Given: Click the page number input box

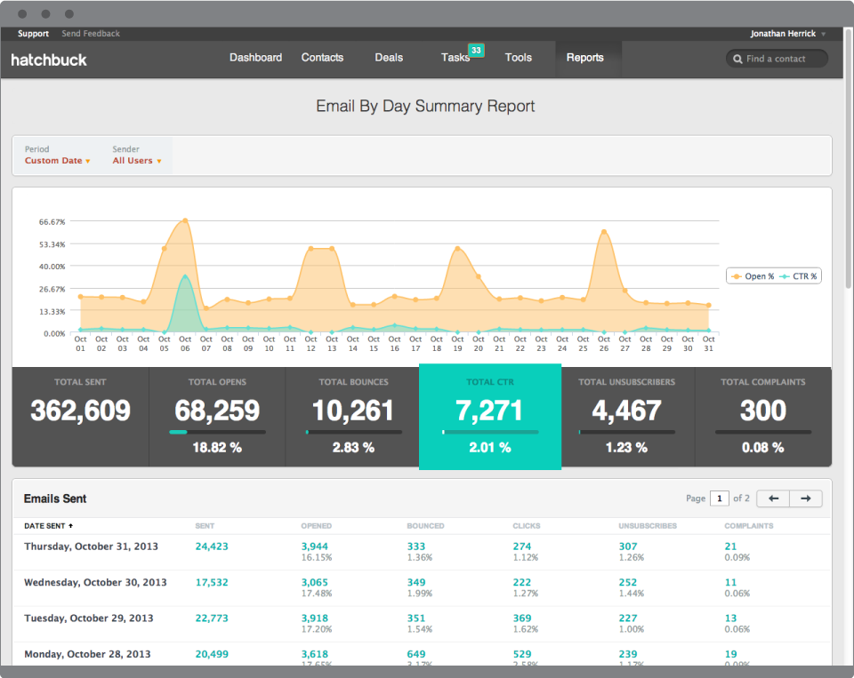Looking at the screenshot, I should (720, 499).
